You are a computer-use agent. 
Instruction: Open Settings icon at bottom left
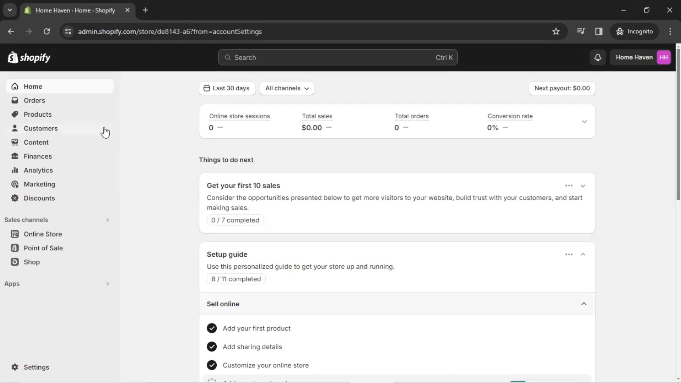[x=15, y=367]
